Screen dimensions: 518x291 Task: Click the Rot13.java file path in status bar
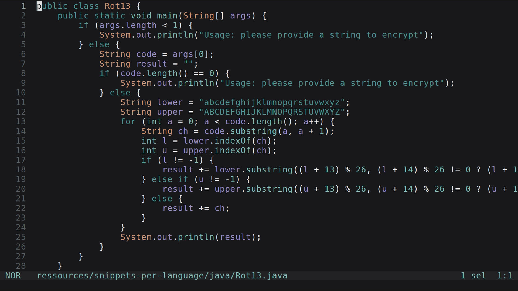162,275
